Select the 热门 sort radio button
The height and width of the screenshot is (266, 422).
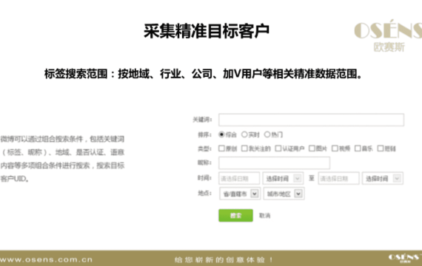[x=267, y=134]
